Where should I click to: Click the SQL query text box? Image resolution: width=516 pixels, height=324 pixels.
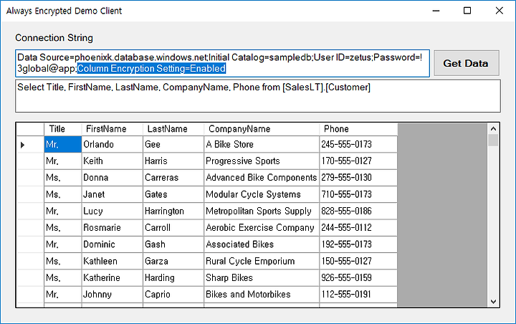pyautogui.click(x=258, y=96)
